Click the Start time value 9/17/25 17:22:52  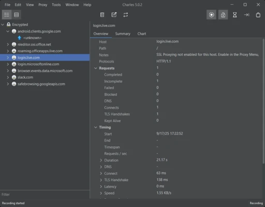coord(170,134)
